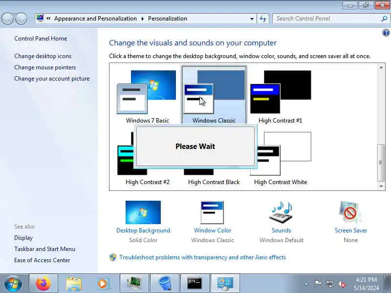391x293 pixels.
Task: Select the Windows 7 Basic theme
Action: tap(147, 96)
